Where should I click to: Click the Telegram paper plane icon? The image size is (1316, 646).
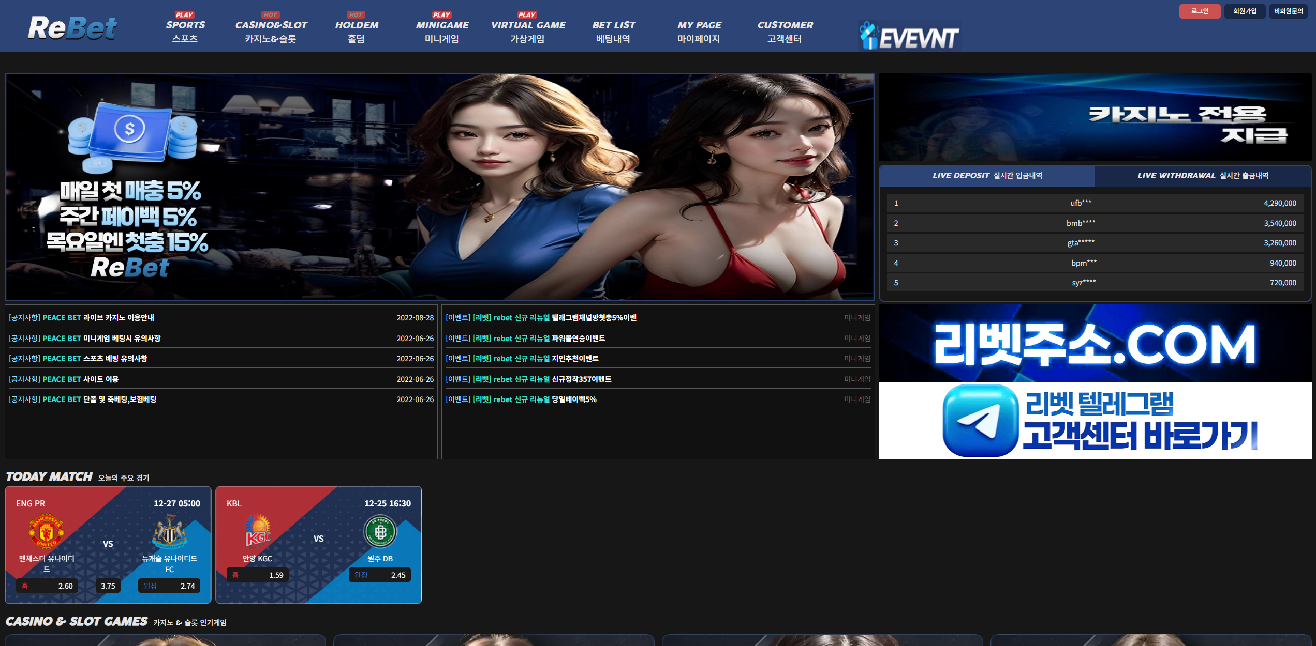click(x=980, y=421)
